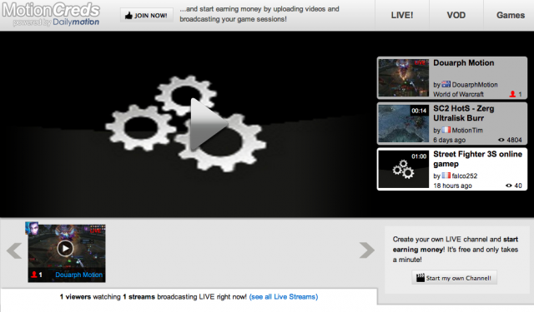Click the JOIN NOW! button
The width and height of the screenshot is (534, 312).
coord(147,15)
